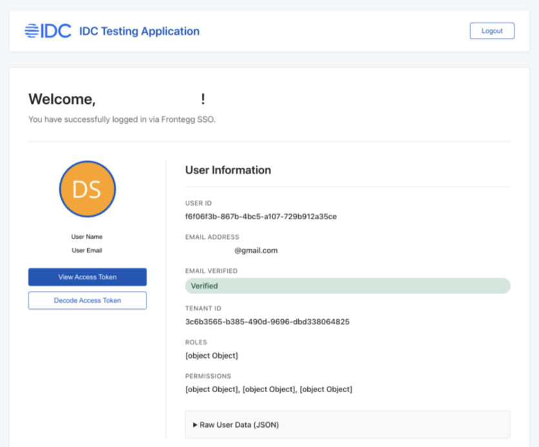This screenshot has height=447, width=539.
Task: Click the green Verified status badge
Action: click(x=347, y=286)
